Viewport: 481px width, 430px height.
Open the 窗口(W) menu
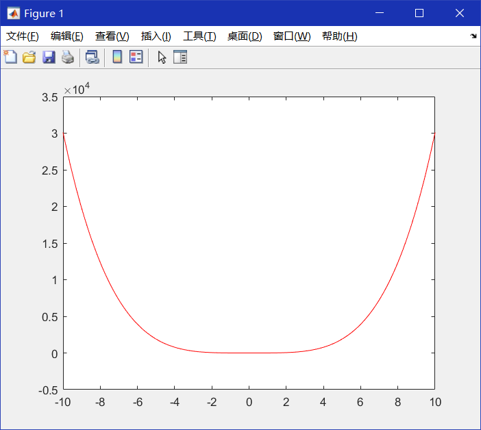tap(292, 36)
